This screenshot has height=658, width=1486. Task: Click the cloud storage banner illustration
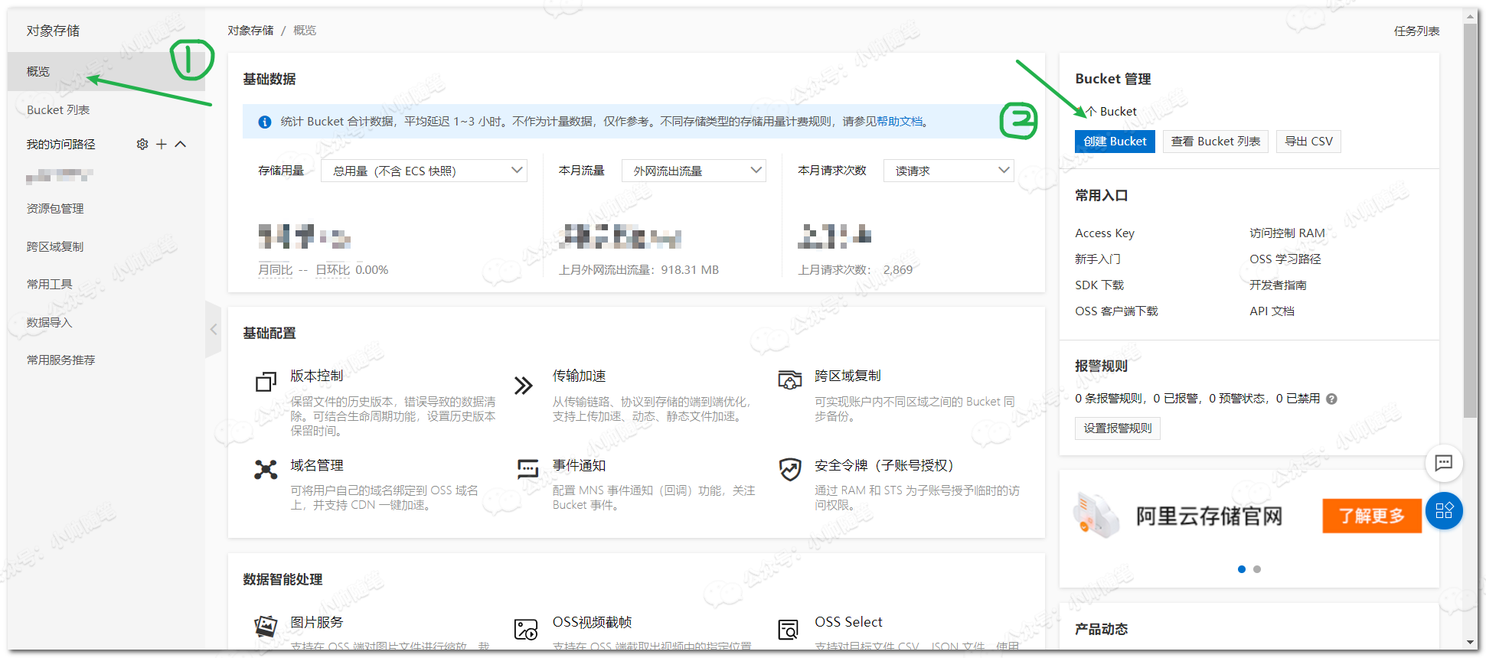pos(1096,516)
